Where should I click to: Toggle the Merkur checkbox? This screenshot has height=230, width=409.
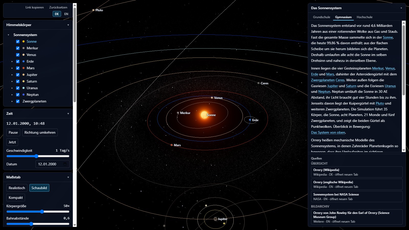(18, 48)
